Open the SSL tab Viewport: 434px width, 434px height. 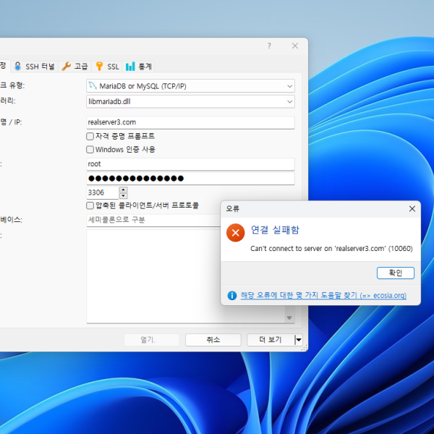point(107,67)
